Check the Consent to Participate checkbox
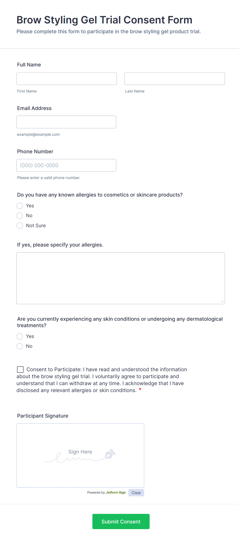Viewport: 239px width, 542px height. click(x=20, y=369)
